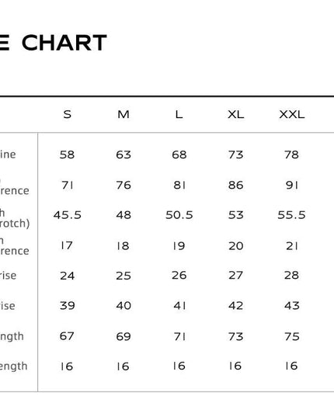Click the 50.5 value in L column

179,215
